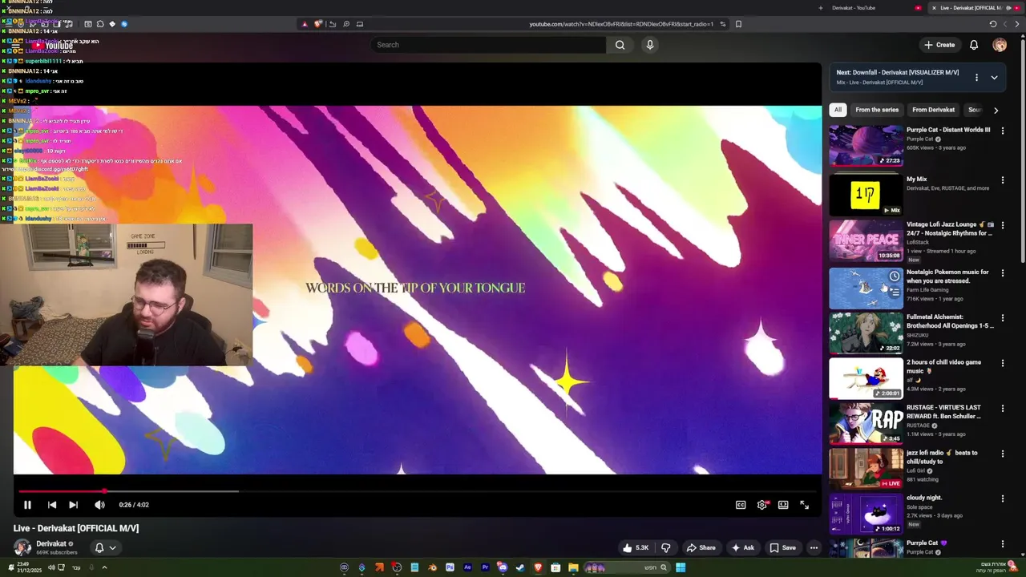
Task: Switch to theater mode
Action: [783, 505]
